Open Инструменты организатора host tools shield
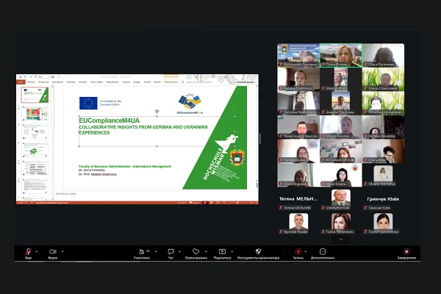Screen dimensions: 441x294 [258, 252]
